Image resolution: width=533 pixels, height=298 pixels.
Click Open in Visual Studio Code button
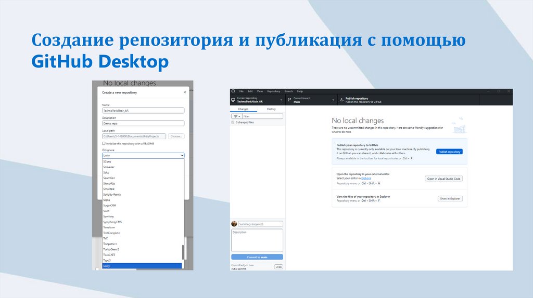click(443, 179)
